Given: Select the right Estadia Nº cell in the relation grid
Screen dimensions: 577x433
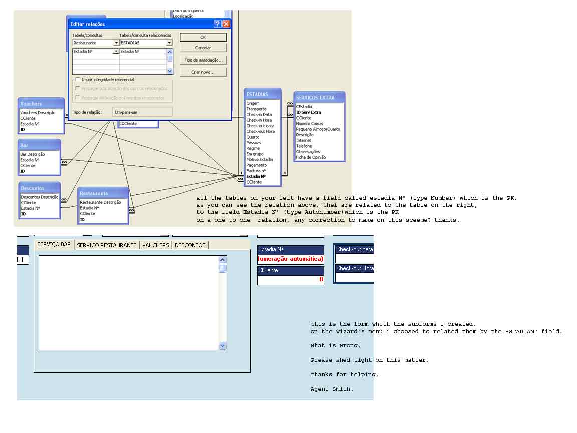Looking at the screenshot, I should [143, 52].
